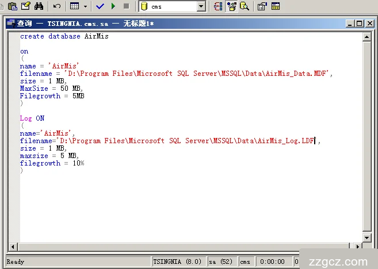
Task: Click the Paste clipboard icon
Action: point(10,6)
